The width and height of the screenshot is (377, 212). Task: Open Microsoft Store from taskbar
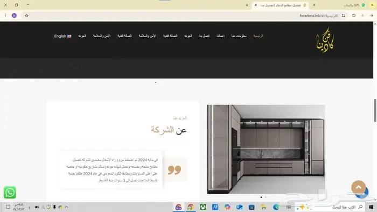pyautogui.click(x=252, y=207)
